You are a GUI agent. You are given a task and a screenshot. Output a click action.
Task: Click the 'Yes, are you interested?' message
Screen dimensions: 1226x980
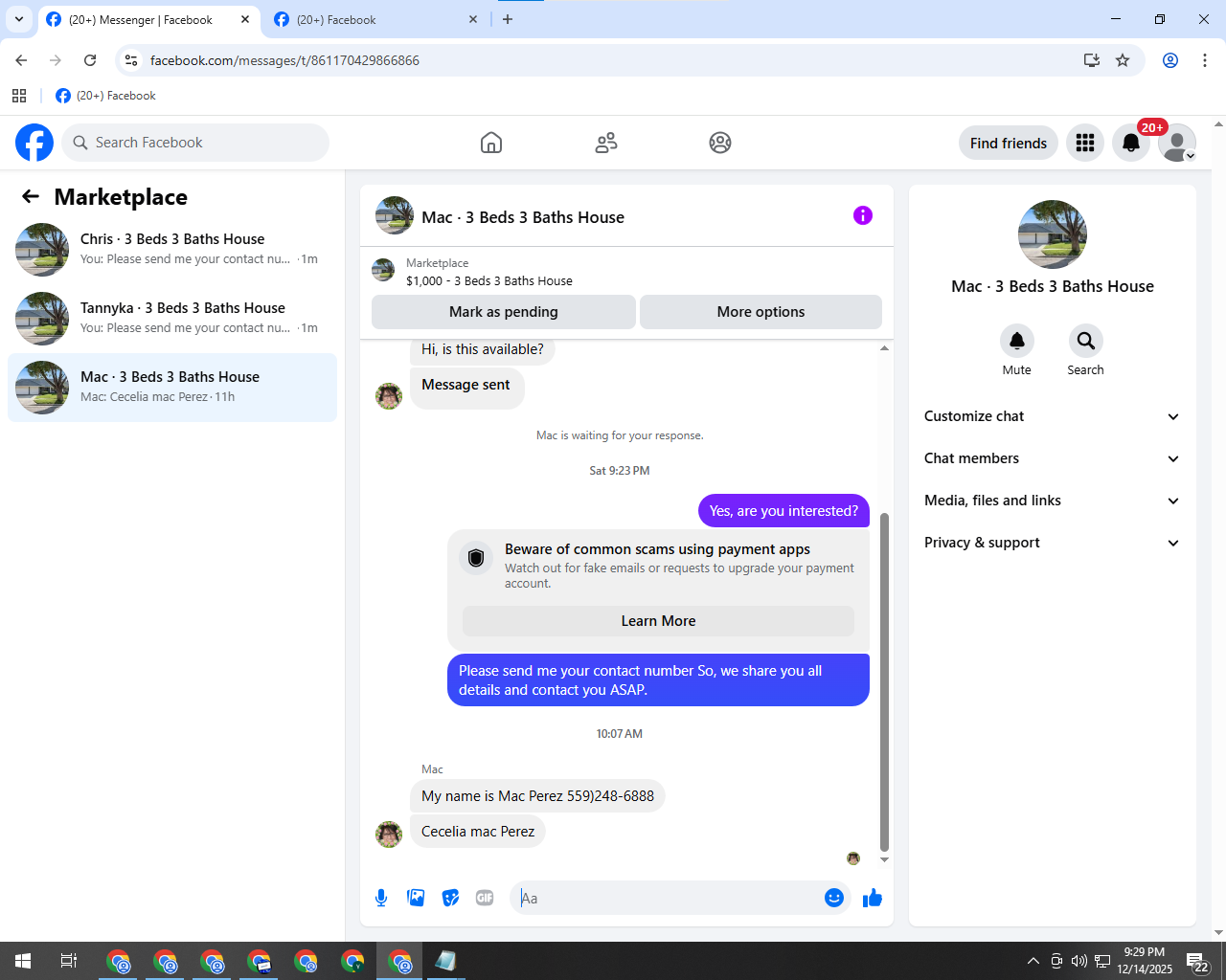[783, 511]
